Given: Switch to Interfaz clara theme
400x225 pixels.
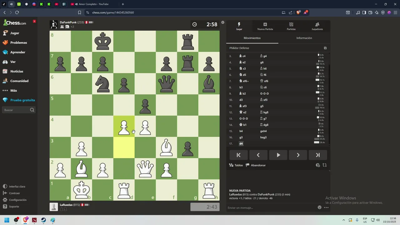Looking at the screenshot, I should [14, 187].
